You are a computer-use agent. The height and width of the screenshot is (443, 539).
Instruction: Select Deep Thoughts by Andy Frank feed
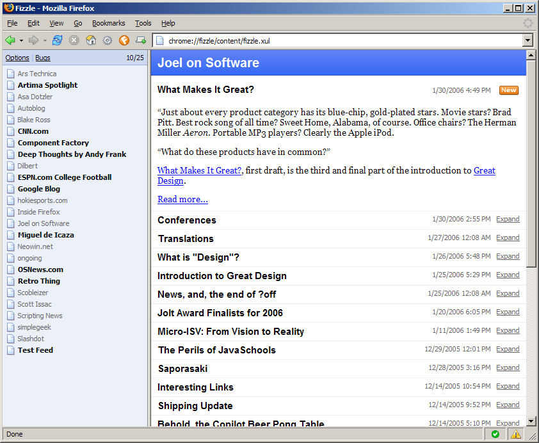click(x=72, y=154)
